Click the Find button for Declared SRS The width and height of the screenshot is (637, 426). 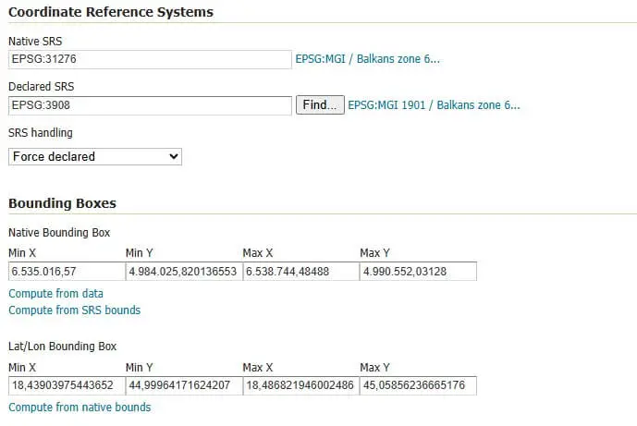coord(320,104)
